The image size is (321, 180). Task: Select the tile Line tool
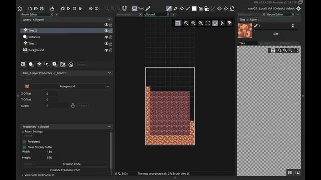188,9
